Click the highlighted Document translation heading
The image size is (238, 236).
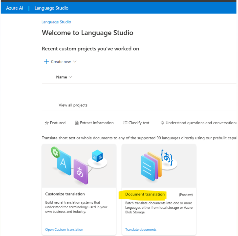145,194
